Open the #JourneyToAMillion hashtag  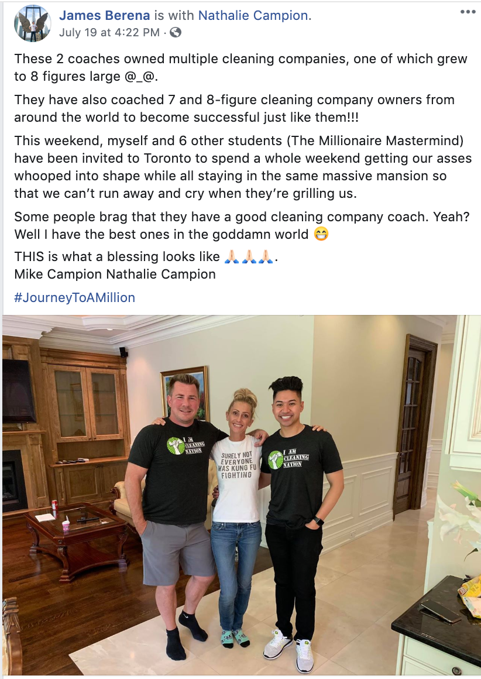[x=74, y=297]
